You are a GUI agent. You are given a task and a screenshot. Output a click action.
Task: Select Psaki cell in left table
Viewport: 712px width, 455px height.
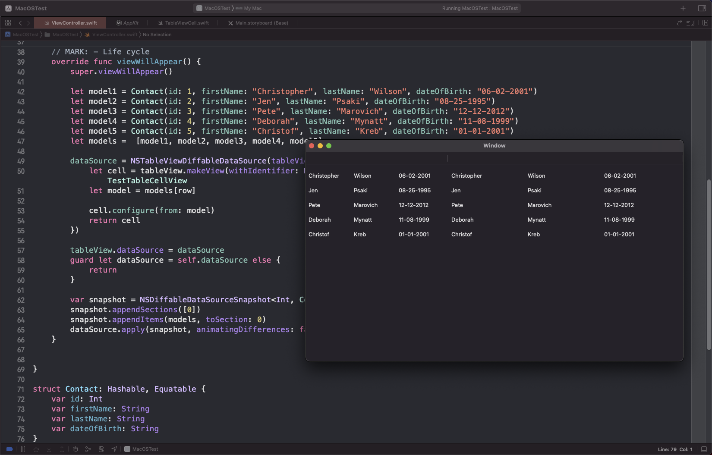point(361,190)
